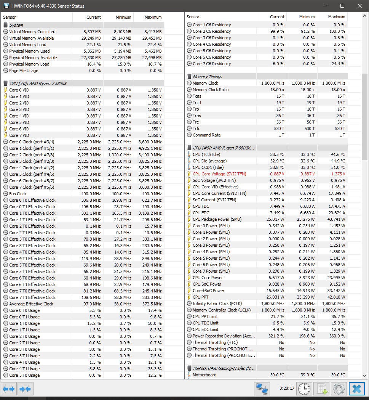The image size is (369, 400).
Task: Click left pane Sensor column header
Action: (x=37, y=17)
